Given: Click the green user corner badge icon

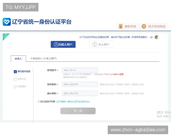Looking at the screenshot, I should coord(5,36).
